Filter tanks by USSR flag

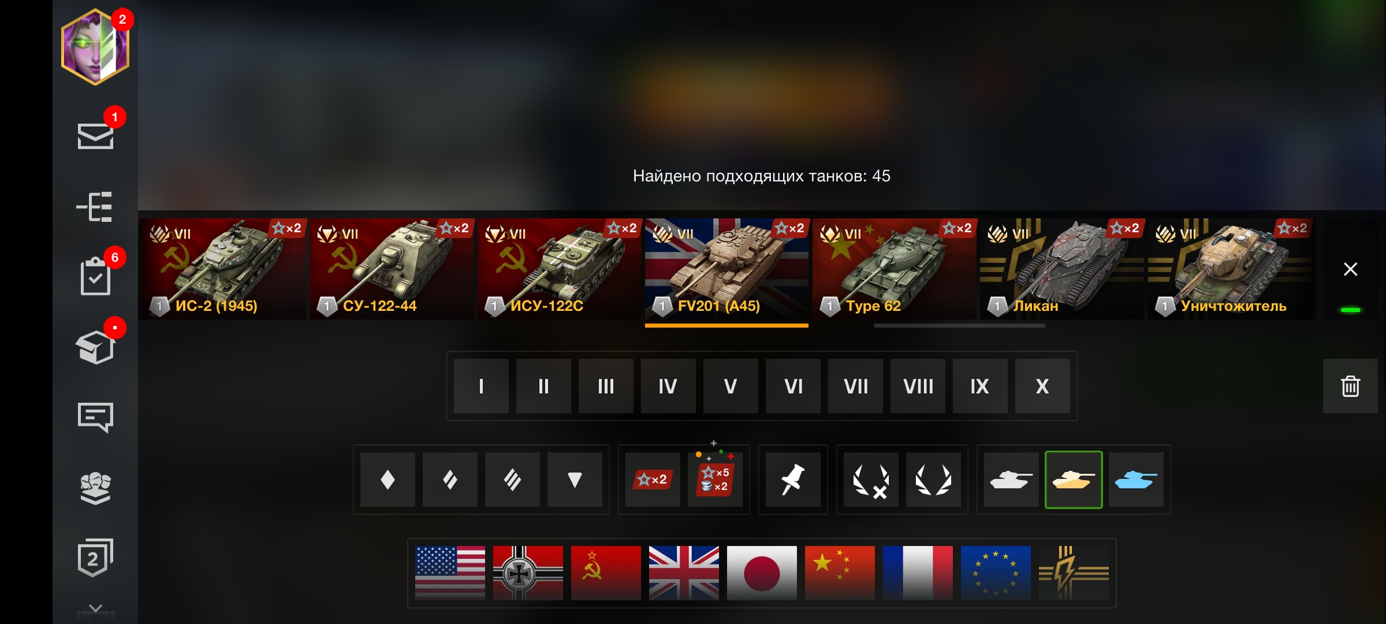606,573
